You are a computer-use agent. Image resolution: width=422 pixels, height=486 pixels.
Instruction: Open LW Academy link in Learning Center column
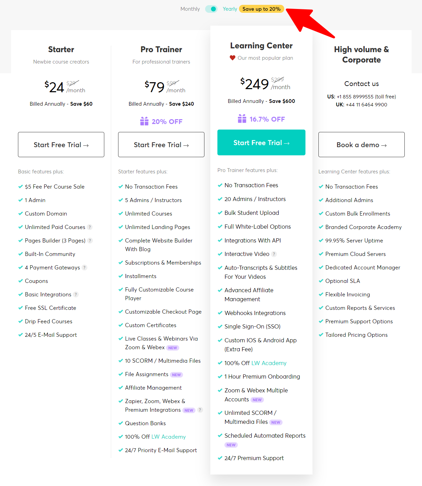tap(269, 363)
